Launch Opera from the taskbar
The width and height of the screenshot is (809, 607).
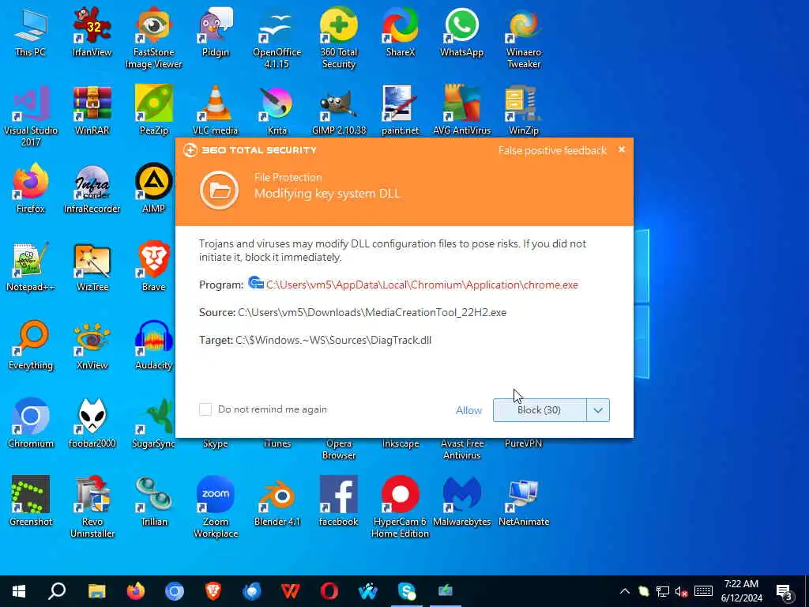(x=329, y=591)
